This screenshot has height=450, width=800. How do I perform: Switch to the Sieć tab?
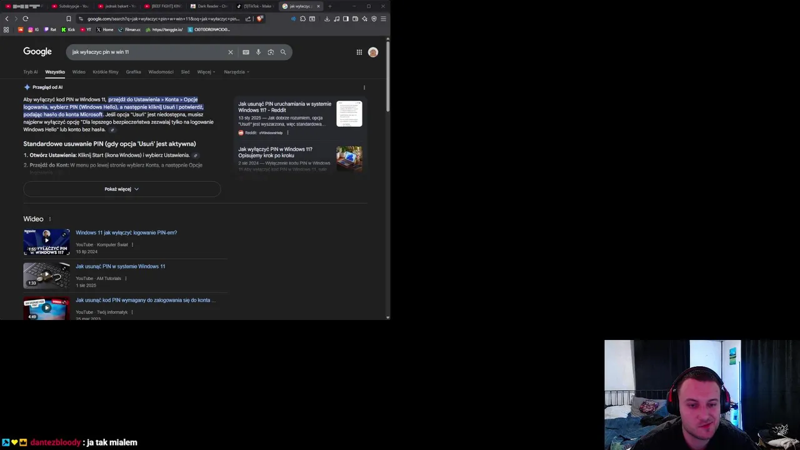(x=185, y=72)
